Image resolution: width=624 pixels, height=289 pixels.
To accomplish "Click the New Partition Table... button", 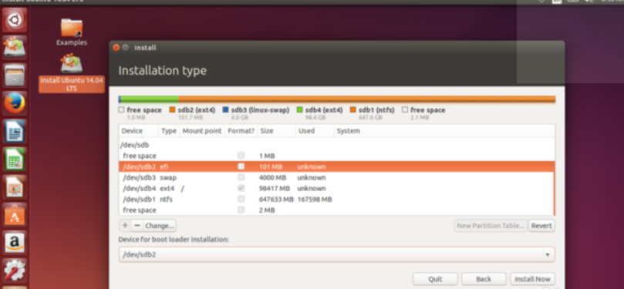I will [x=491, y=225].
